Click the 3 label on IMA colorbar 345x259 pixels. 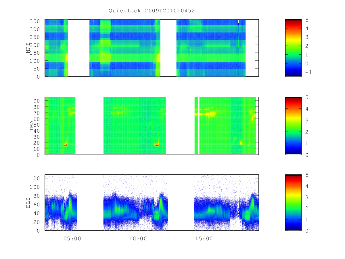tap(307, 120)
